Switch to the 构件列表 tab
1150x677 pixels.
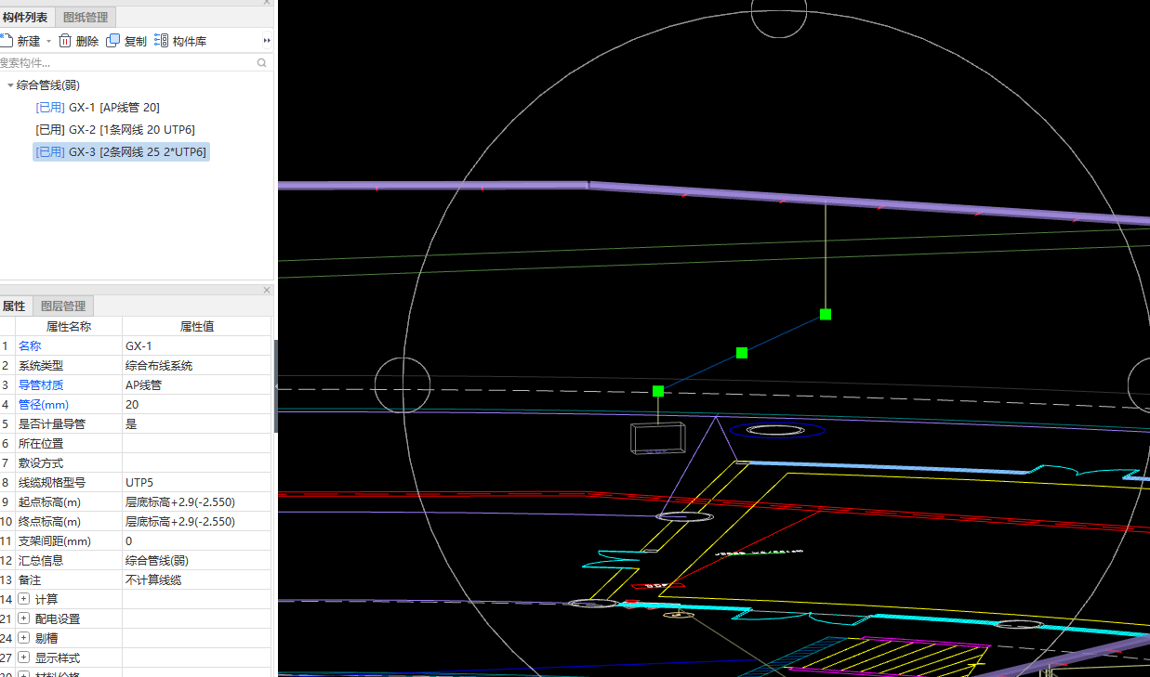point(25,17)
